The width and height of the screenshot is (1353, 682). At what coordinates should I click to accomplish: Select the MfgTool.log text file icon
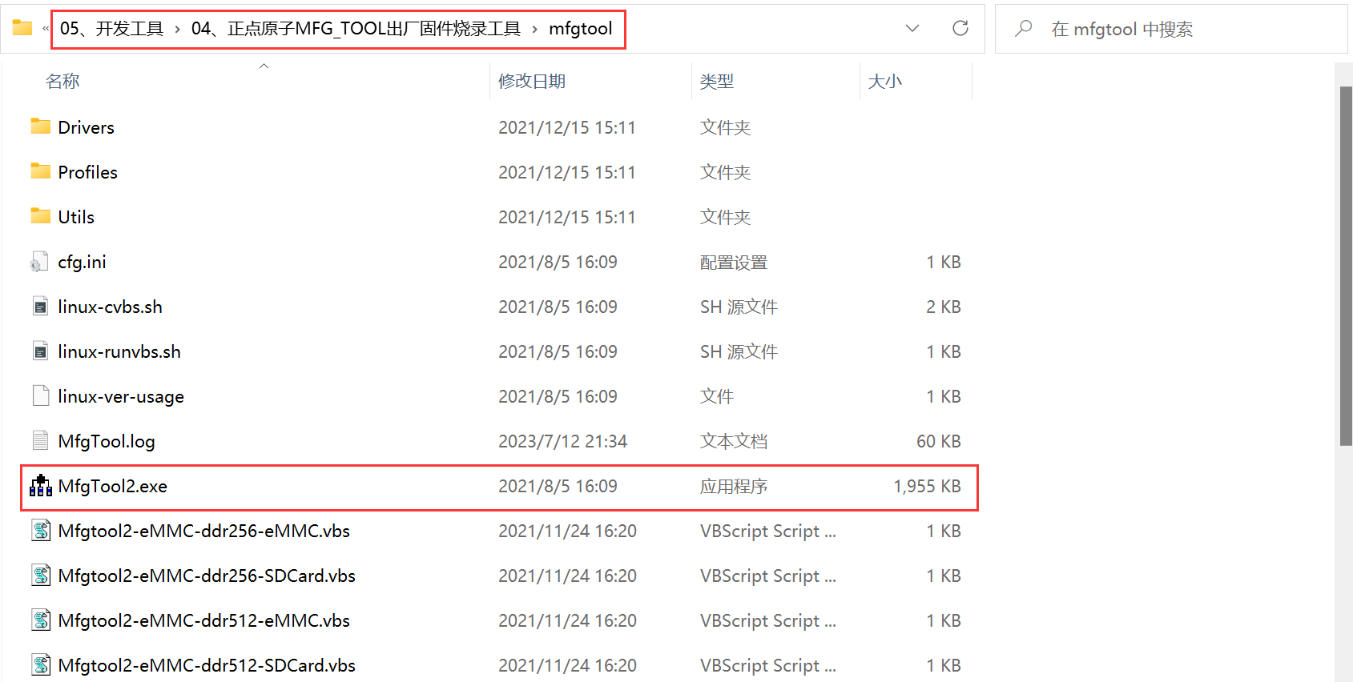[40, 441]
